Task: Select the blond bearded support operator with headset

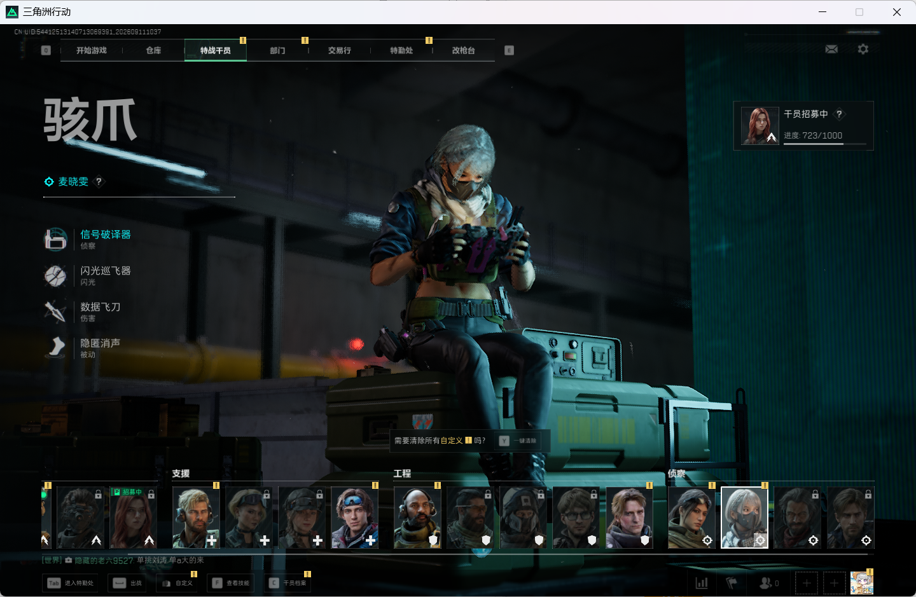Action: pos(196,518)
